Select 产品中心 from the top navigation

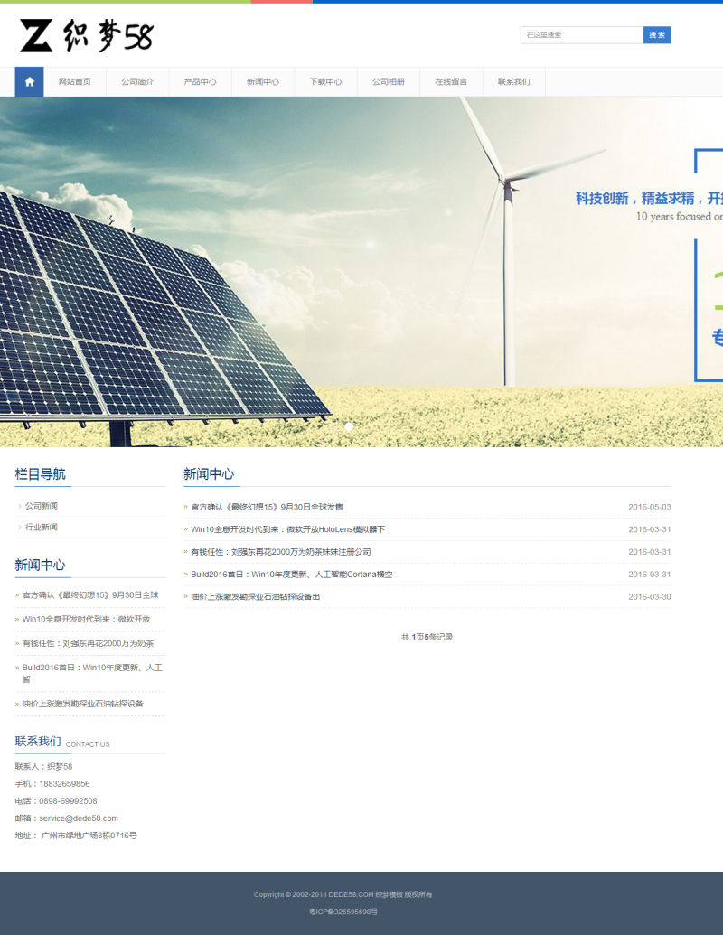(x=200, y=82)
